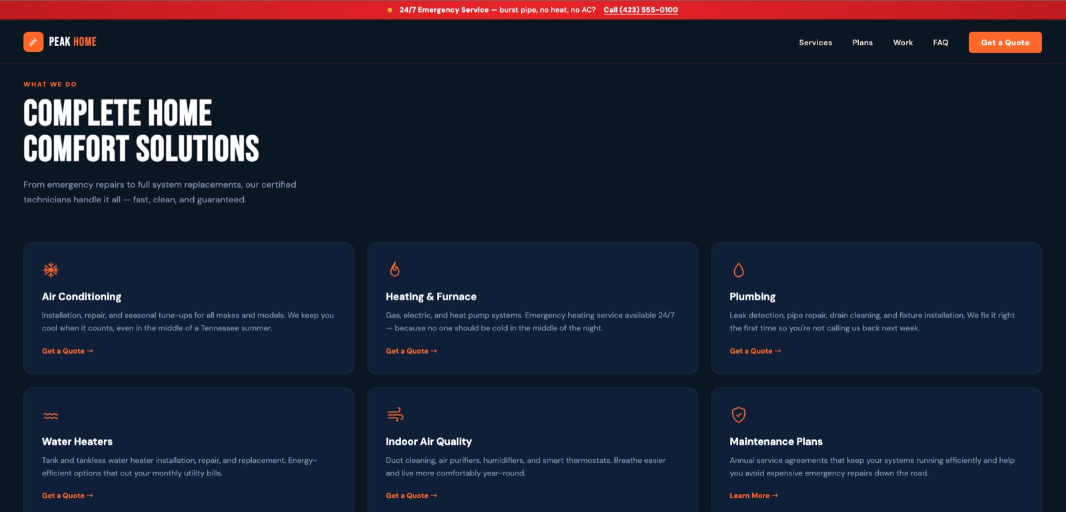The width and height of the screenshot is (1066, 512).
Task: Select the Water Heaters card title
Action: pyautogui.click(x=77, y=441)
